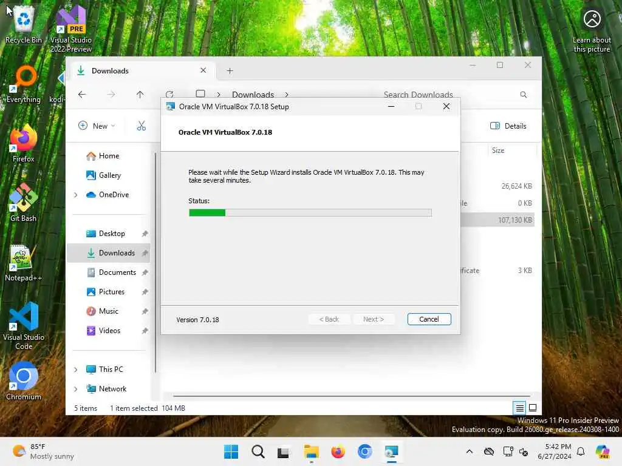Expand chevron before Downloads breadcrumb
622x466 pixels.
tap(218, 94)
